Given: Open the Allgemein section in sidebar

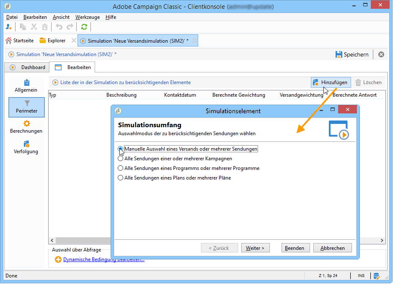Looking at the screenshot, I should tap(26, 86).
